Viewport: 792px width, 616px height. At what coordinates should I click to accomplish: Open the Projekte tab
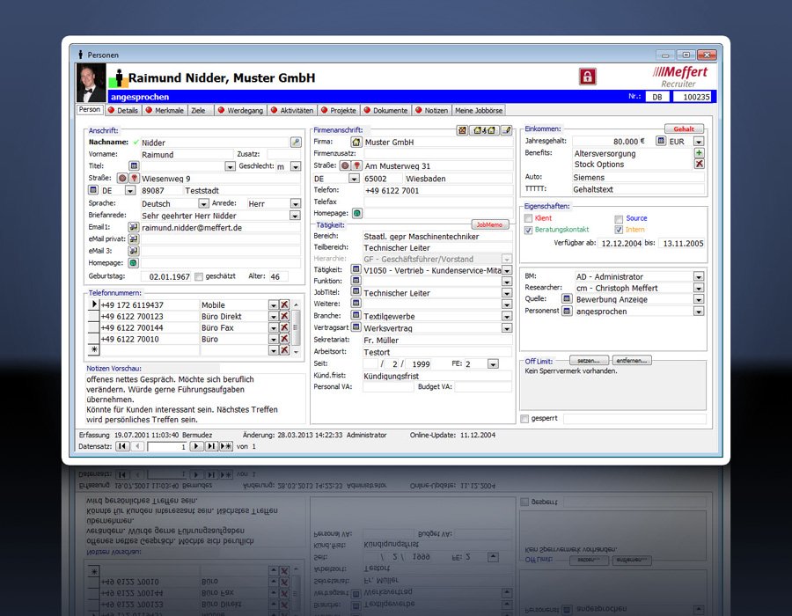[339, 110]
